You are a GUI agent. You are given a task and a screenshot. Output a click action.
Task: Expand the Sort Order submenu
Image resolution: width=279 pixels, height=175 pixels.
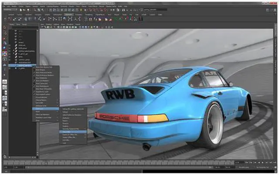pos(45,103)
